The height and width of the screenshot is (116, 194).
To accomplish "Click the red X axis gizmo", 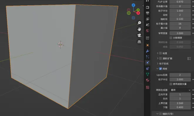I will coord(138,13).
